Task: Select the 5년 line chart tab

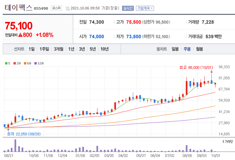Action: (x=93, y=49)
